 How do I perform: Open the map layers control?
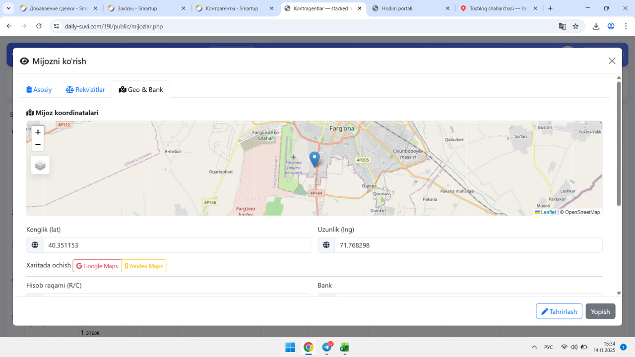40,165
